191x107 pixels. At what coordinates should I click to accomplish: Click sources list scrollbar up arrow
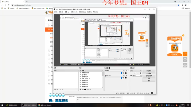103,71
